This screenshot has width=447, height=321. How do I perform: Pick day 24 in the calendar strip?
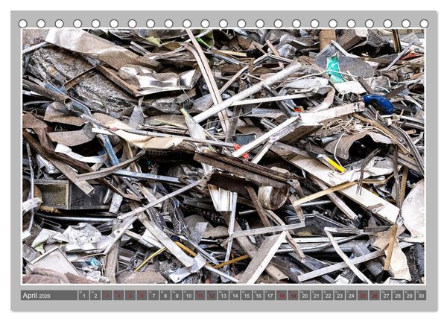(351, 296)
